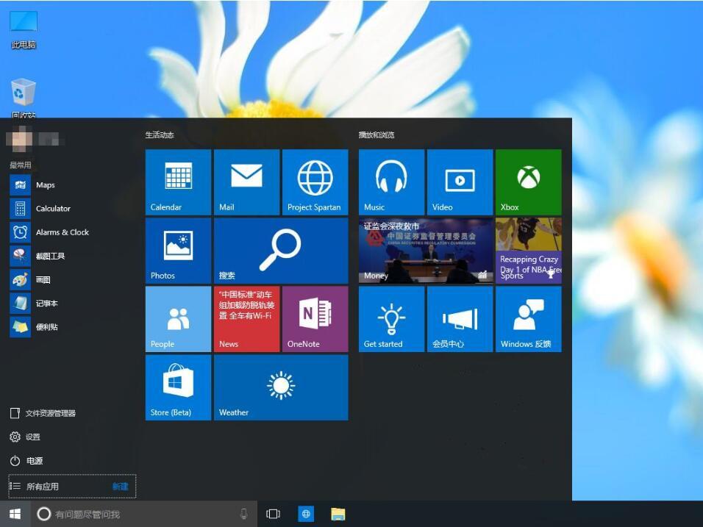Open Get started tile
This screenshot has width=703, height=527.
coord(390,318)
